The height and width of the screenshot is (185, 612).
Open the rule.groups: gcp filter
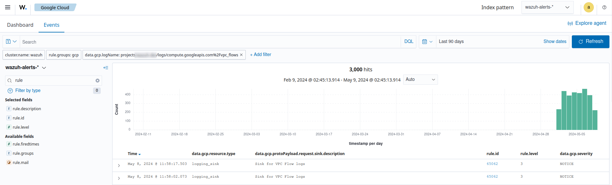[64, 55]
